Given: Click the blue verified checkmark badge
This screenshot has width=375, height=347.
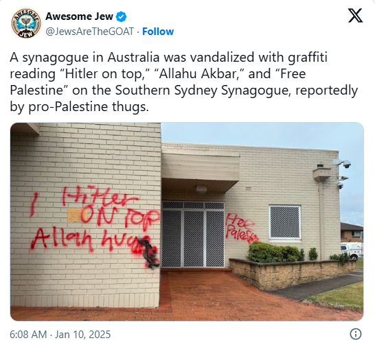Looking at the screenshot, I should point(122,16).
